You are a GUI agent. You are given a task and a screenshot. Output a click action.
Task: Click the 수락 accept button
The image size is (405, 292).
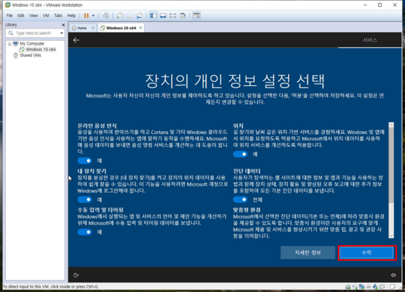click(x=367, y=253)
